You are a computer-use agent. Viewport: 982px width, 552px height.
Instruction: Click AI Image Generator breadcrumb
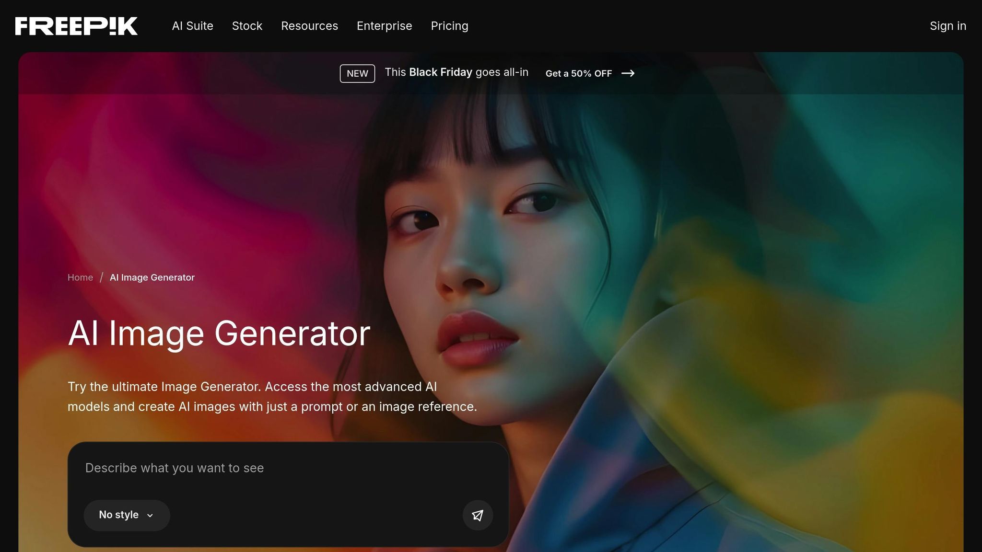pyautogui.click(x=152, y=277)
